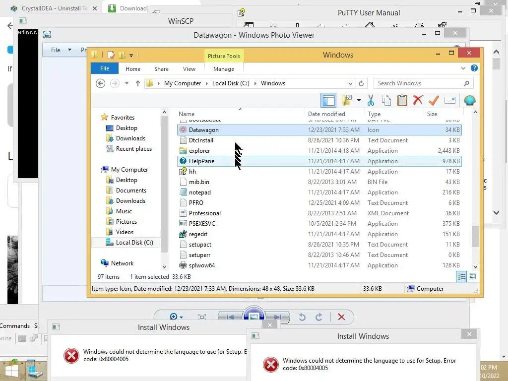This screenshot has height=381, width=508.
Task: Toggle the navigation pane layout button
Action: 328,100
